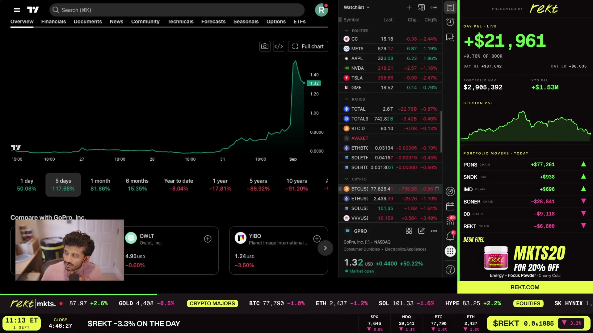Switch to the Technicals tab
Screen dimensions: 593x333
[180, 22]
